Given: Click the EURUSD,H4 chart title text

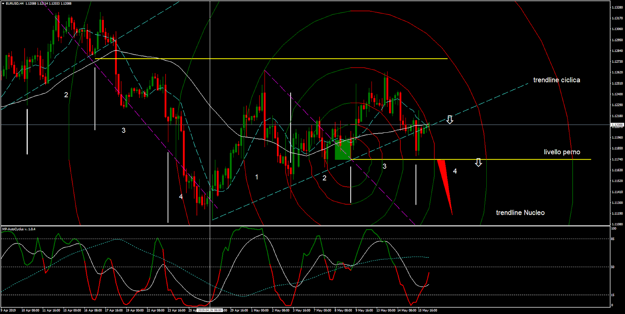Looking at the screenshot, I should point(14,4).
